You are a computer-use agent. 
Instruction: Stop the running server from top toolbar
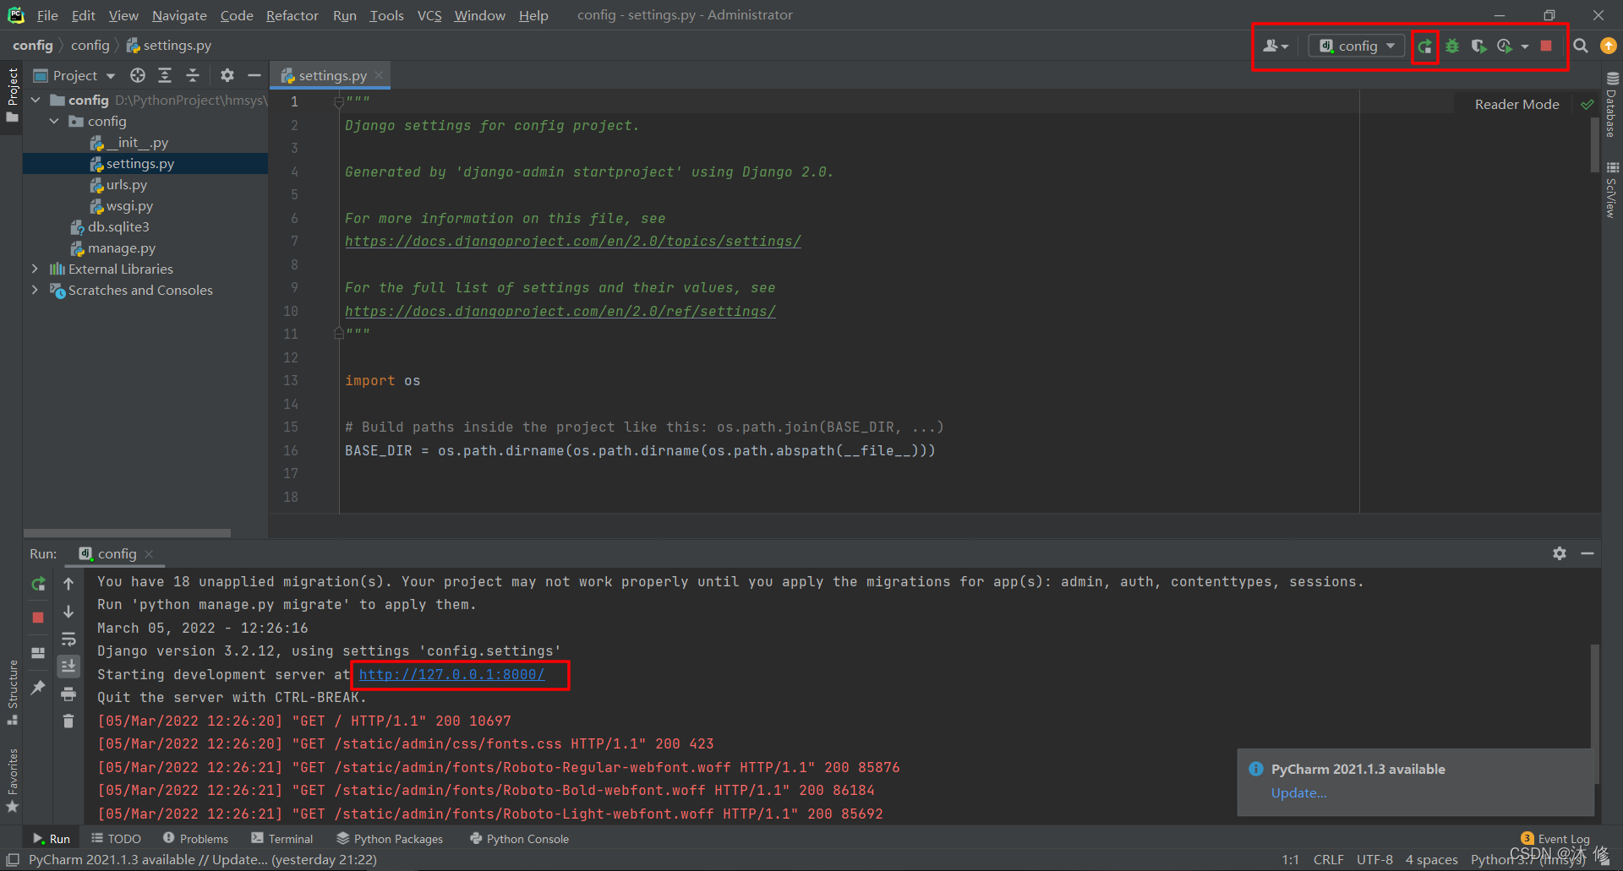coord(1546,46)
